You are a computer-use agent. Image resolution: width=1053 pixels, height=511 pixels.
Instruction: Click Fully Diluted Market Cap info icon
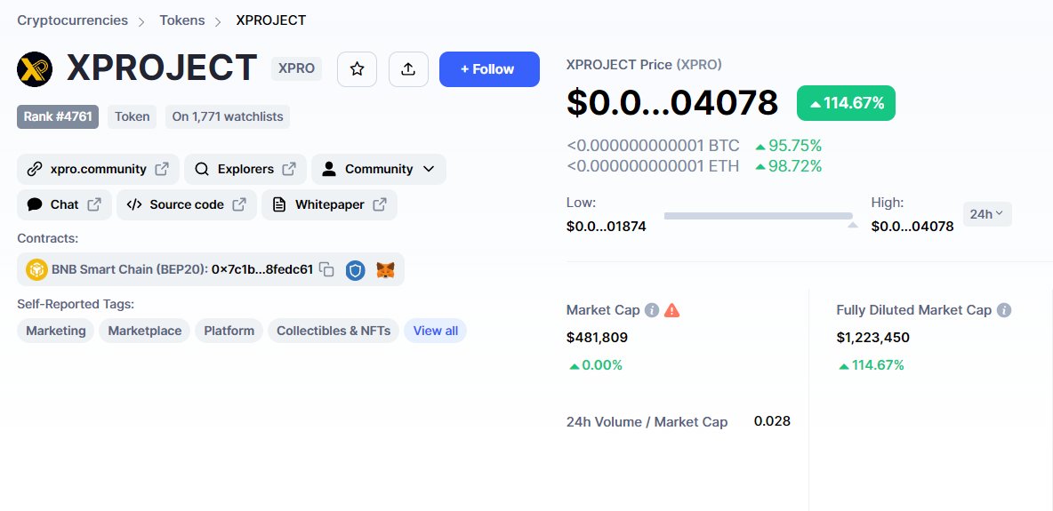point(1004,310)
